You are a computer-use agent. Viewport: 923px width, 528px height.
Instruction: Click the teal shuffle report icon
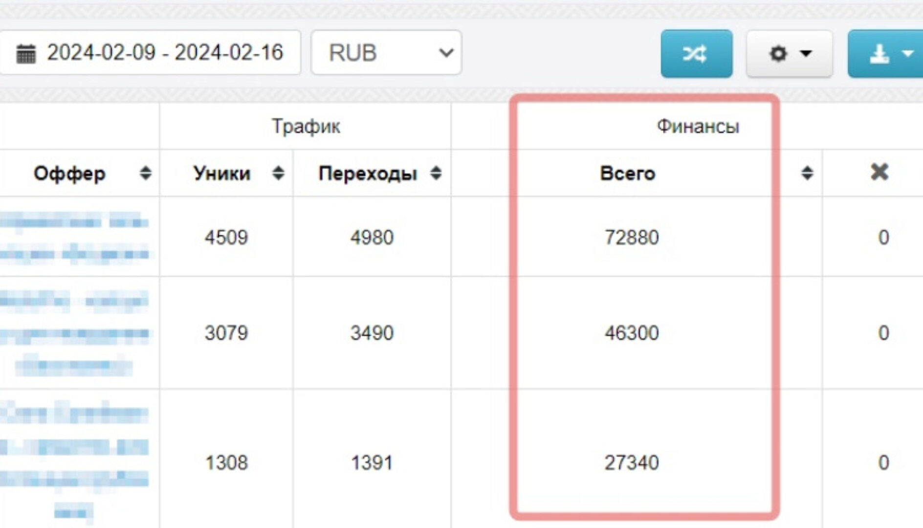click(x=696, y=54)
